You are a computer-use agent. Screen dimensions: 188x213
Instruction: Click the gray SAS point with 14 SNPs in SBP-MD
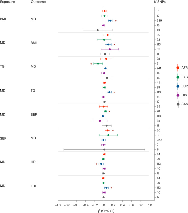104,149
